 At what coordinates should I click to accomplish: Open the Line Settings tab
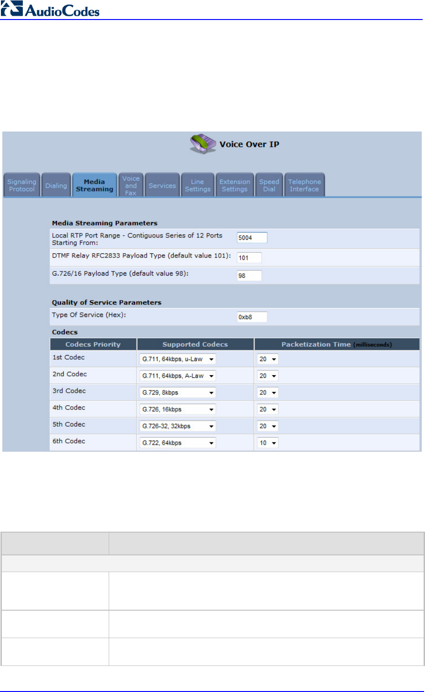197,185
